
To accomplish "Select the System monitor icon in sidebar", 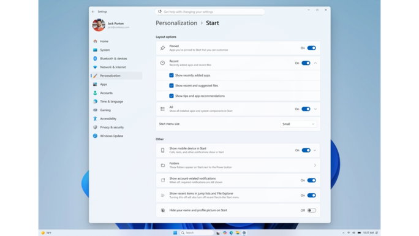I will 95,50.
